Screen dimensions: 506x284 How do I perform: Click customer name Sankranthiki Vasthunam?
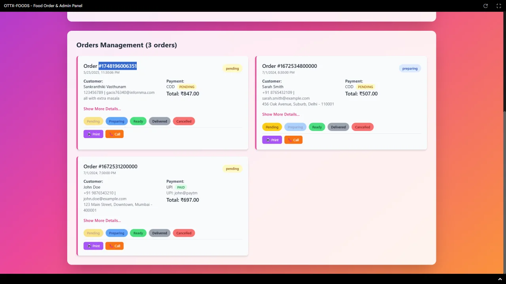[x=105, y=87]
